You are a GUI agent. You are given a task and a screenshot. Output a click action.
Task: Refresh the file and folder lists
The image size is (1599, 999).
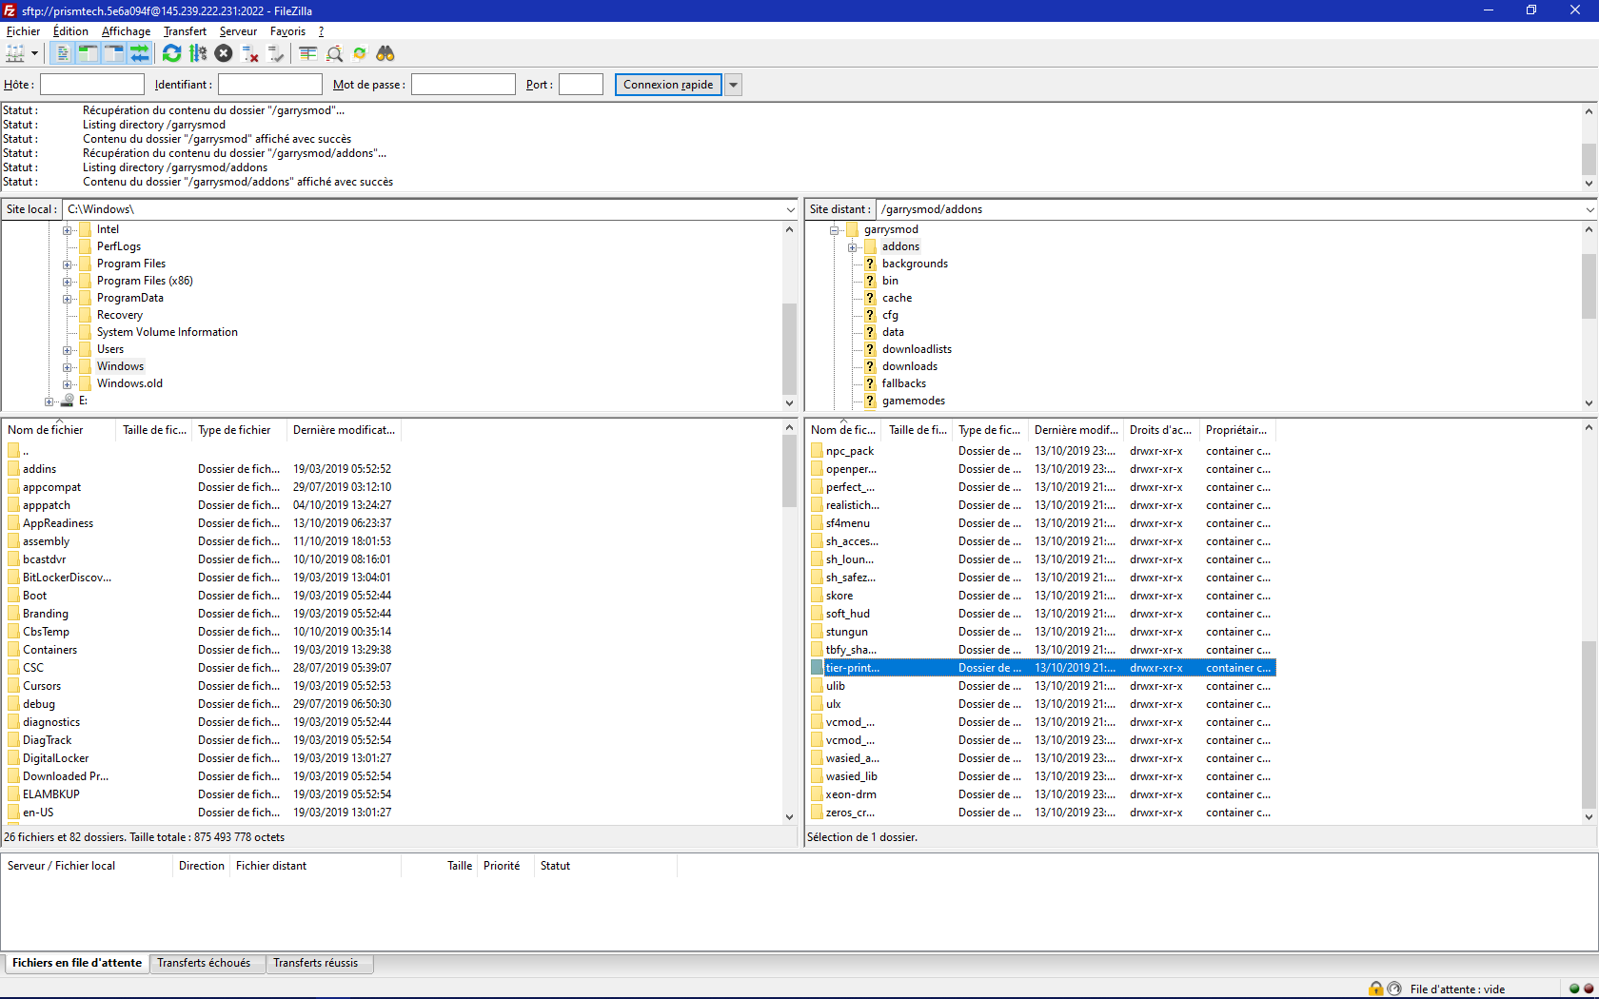[171, 53]
